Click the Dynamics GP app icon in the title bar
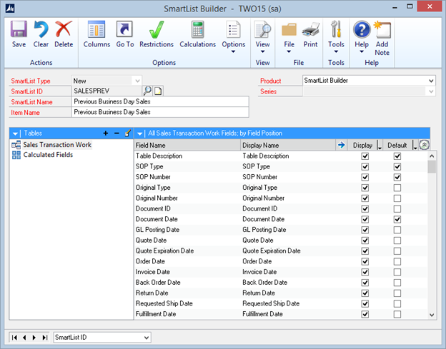This screenshot has width=446, height=349. point(10,9)
